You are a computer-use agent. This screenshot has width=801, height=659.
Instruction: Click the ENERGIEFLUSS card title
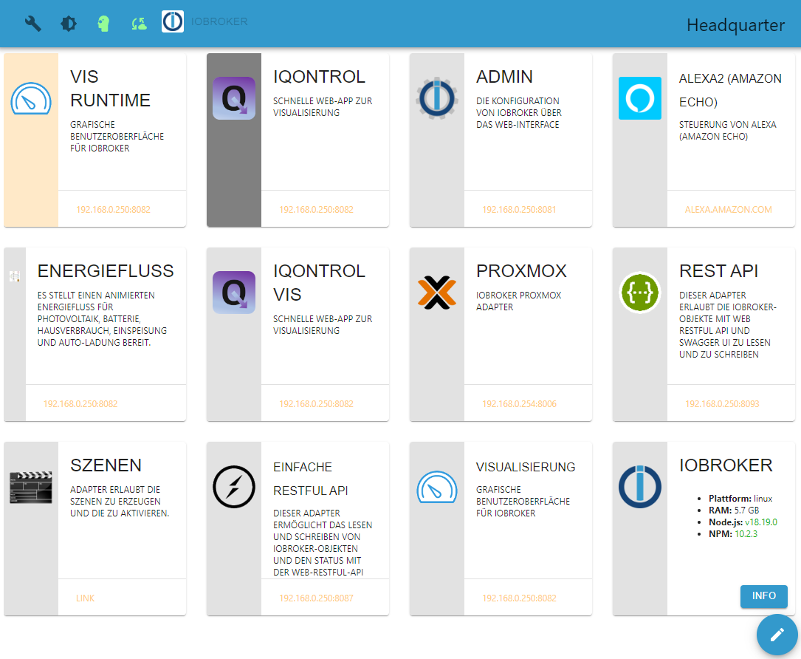point(106,271)
